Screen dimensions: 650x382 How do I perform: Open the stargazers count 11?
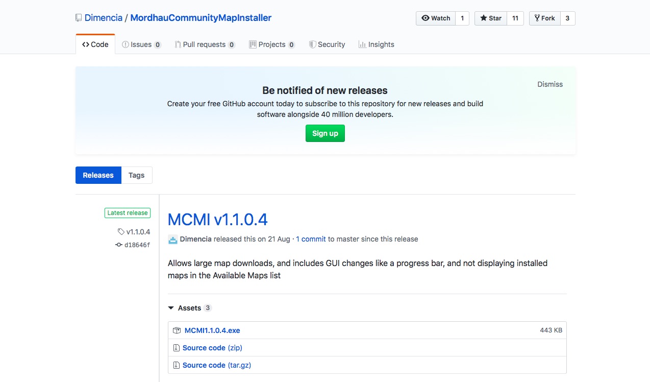coord(515,18)
